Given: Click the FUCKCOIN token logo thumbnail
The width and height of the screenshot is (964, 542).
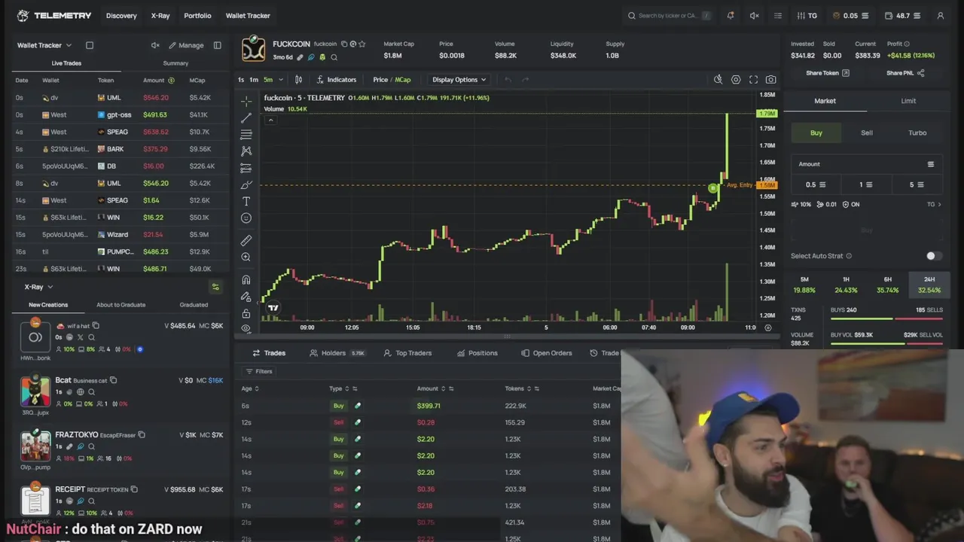Looking at the screenshot, I should (x=253, y=49).
